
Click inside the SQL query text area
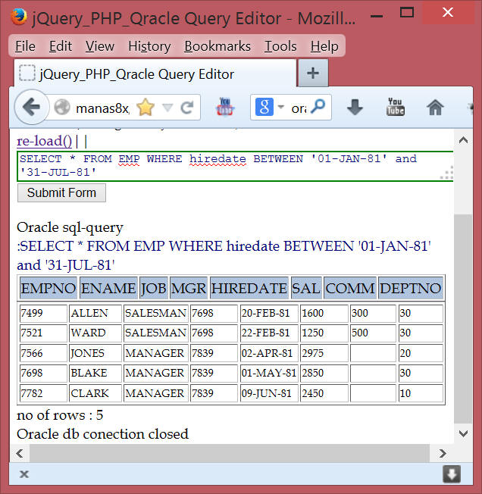(x=227, y=166)
